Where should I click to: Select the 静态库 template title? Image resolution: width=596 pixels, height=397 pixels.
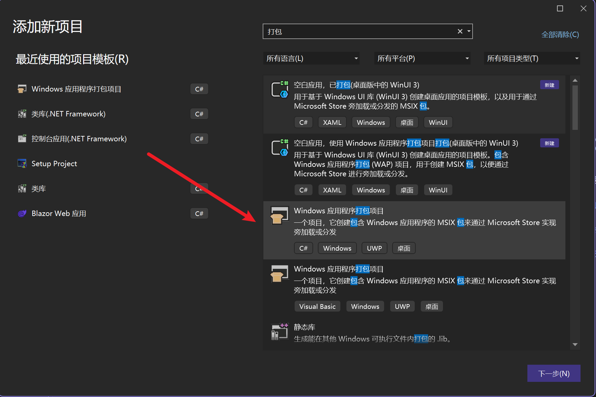coord(304,327)
